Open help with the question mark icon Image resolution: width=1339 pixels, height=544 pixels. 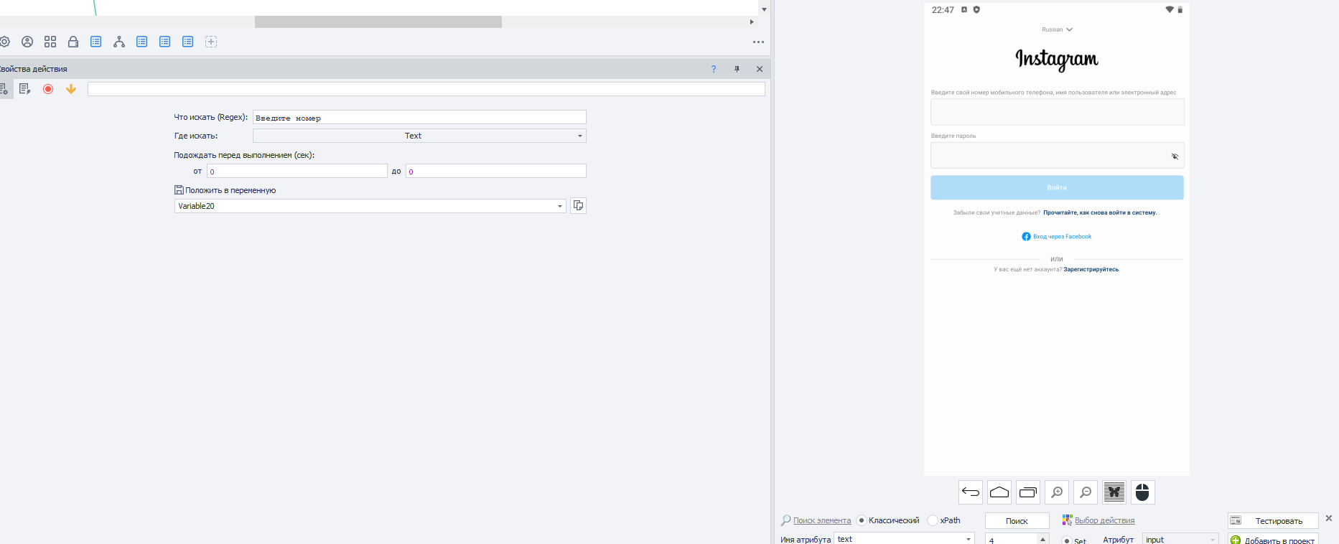pyautogui.click(x=714, y=69)
